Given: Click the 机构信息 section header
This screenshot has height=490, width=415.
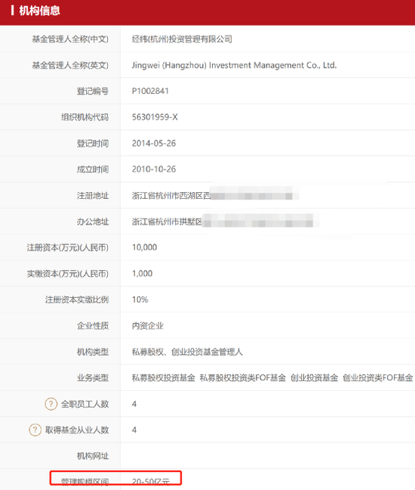Looking at the screenshot, I should (x=39, y=11).
